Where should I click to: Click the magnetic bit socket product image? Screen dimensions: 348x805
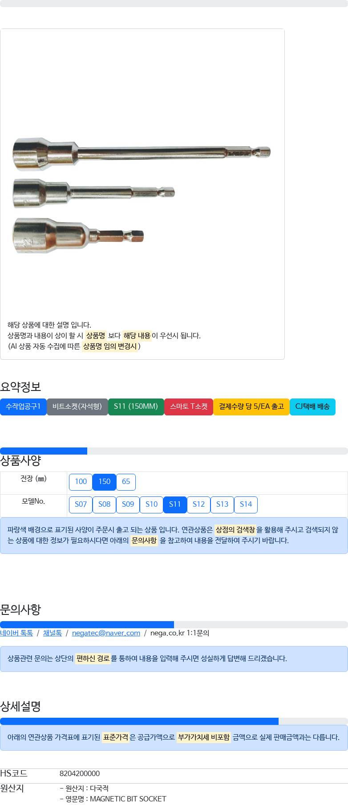tap(142, 194)
